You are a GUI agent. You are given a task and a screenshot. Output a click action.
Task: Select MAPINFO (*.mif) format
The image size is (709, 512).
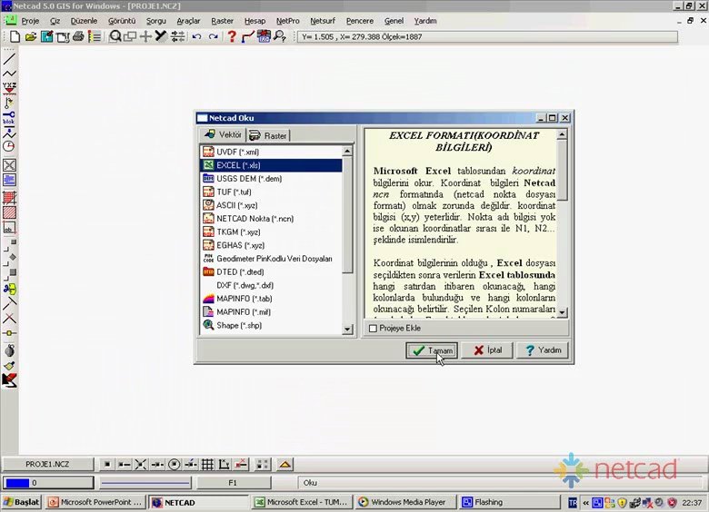pos(271,311)
